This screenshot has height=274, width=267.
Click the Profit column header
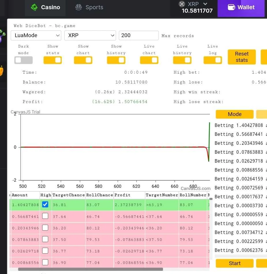[x=129, y=195]
